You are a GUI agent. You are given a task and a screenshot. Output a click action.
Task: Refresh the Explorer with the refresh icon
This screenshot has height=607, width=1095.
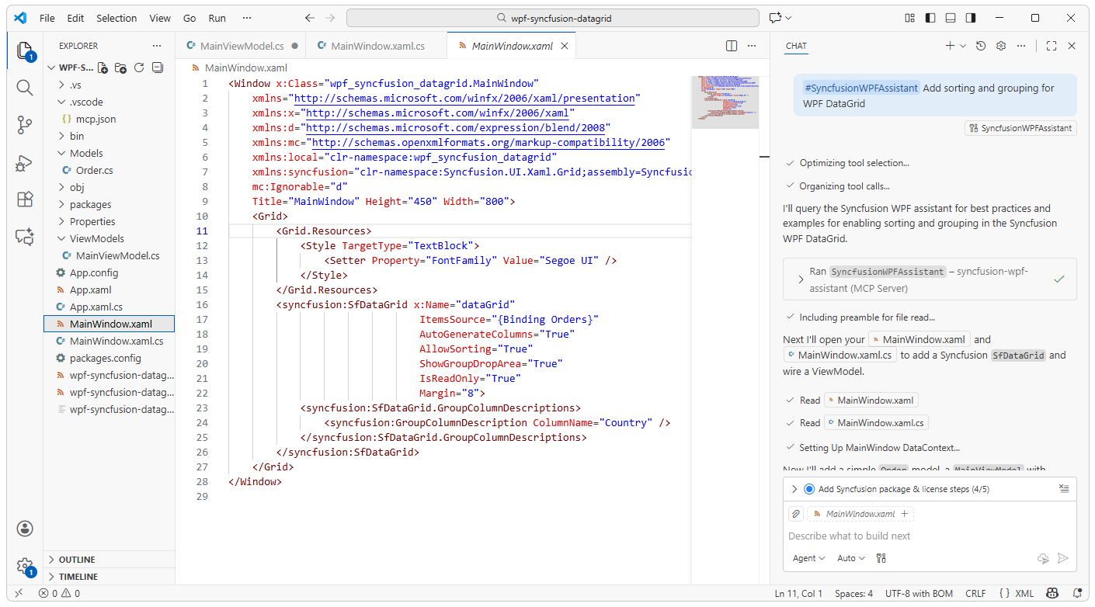click(139, 68)
